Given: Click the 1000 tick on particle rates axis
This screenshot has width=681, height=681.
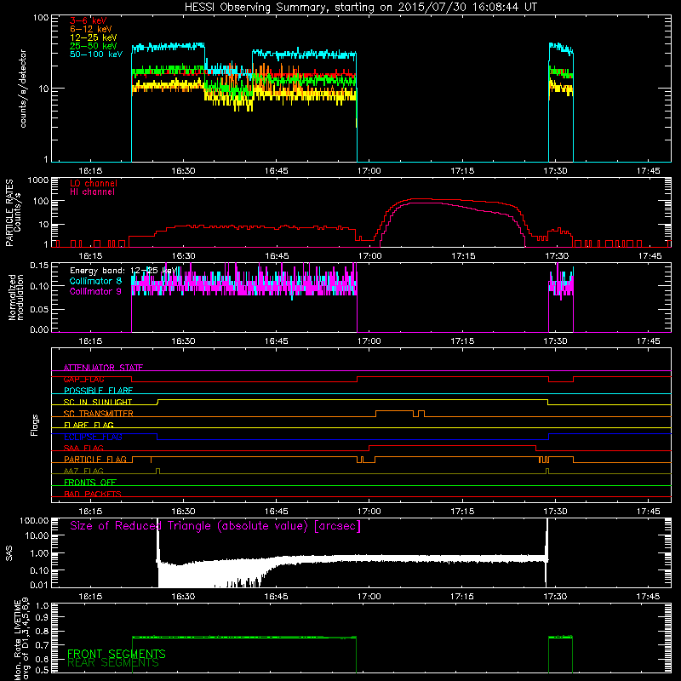Looking at the screenshot, I should pyautogui.click(x=37, y=180).
